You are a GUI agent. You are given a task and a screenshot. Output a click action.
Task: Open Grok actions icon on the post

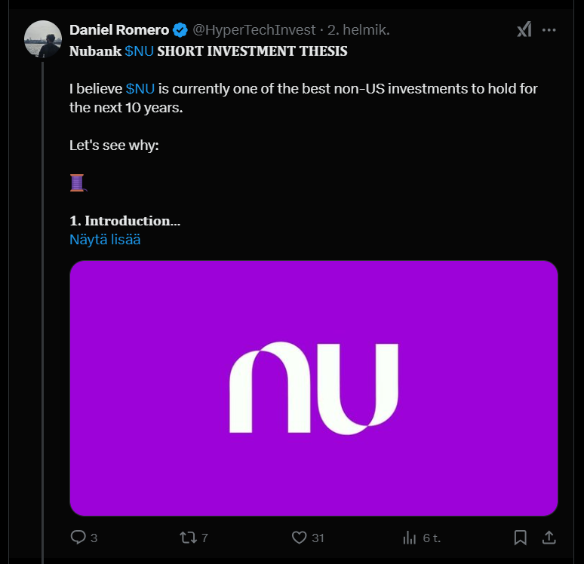(524, 29)
